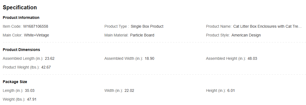The height and width of the screenshot is (105, 306).
Task: Select the package weight value 47.91
Action: click(x=32, y=99)
